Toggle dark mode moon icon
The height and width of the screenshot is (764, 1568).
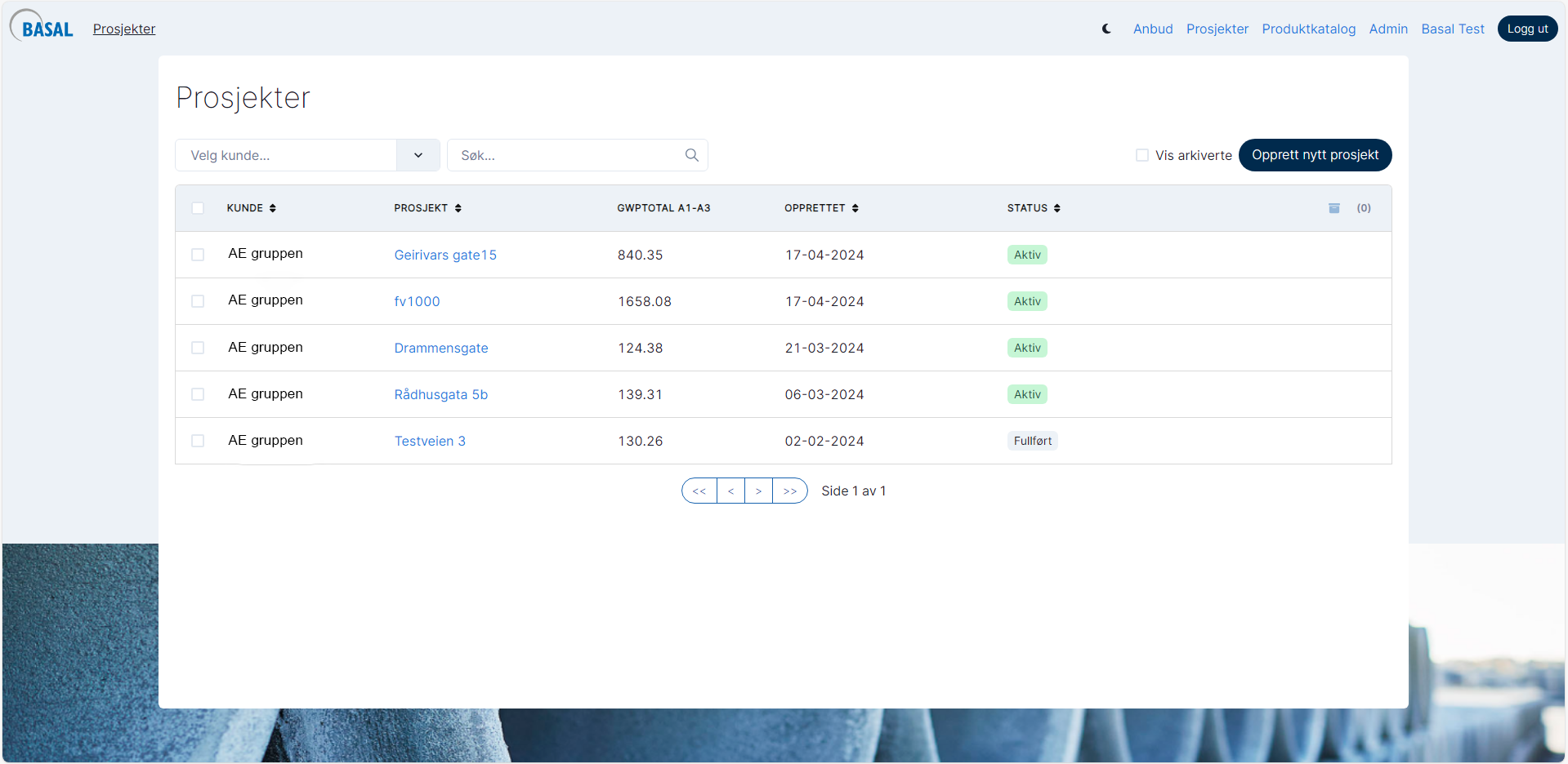(x=1106, y=29)
